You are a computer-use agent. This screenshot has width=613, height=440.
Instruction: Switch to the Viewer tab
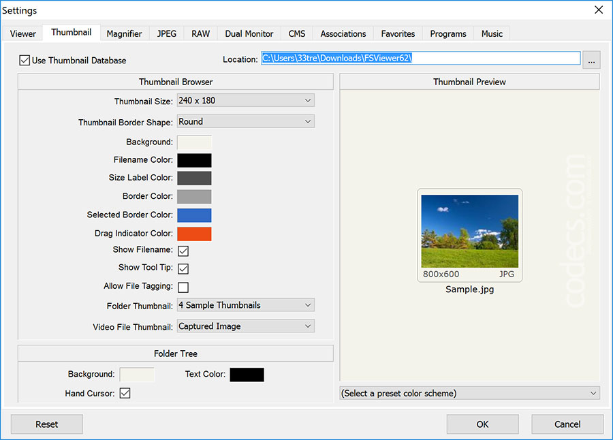[x=22, y=33]
